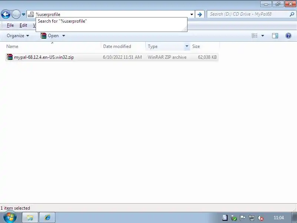The image size is (297, 223).
Task: Click the Windows Explorer taskbar button
Action: [30, 217]
